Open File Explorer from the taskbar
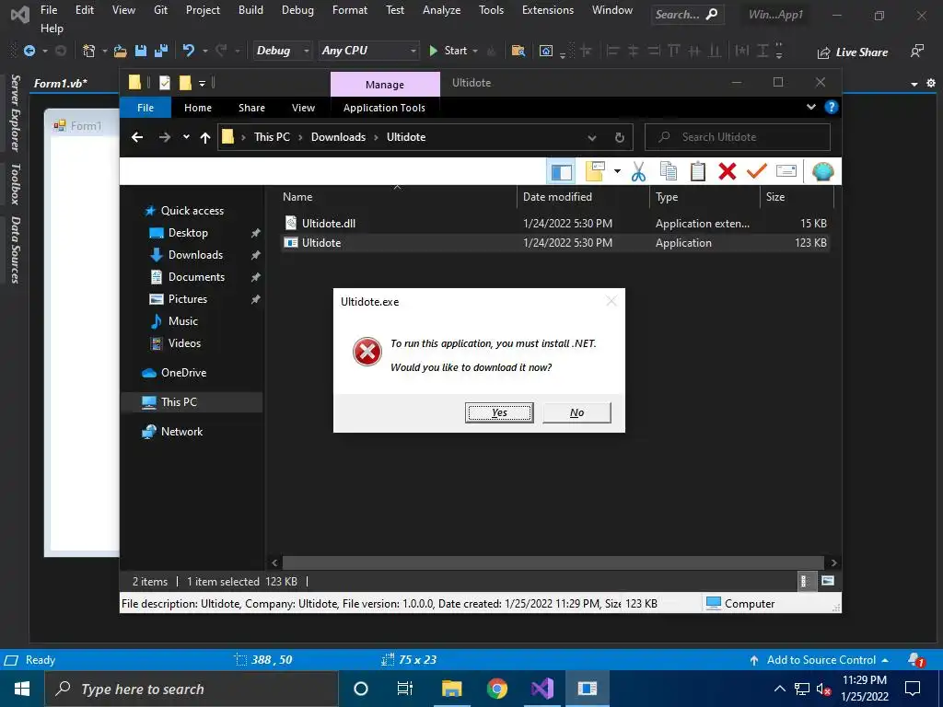Screen dimensions: 943x707 click(x=451, y=689)
